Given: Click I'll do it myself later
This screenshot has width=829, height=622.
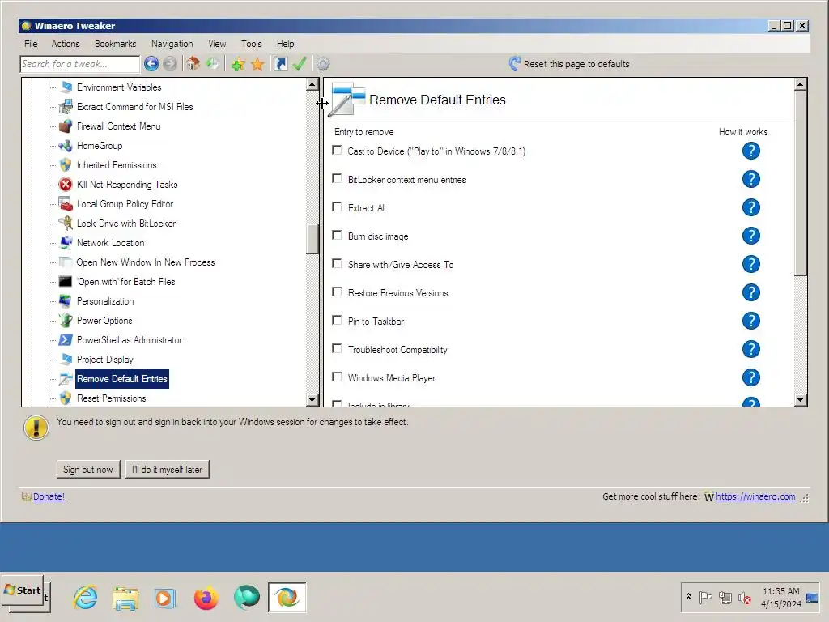Looking at the screenshot, I should (x=167, y=469).
